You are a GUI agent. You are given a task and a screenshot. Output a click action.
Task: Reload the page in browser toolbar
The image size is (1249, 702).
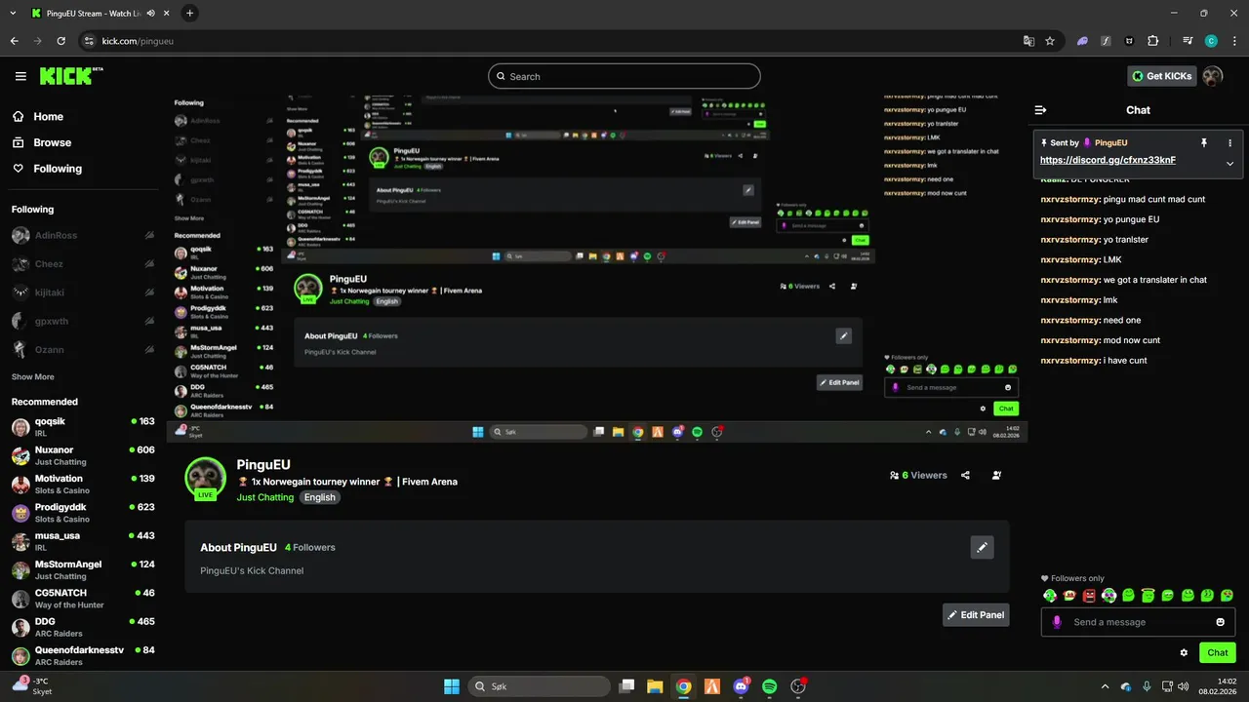tap(61, 41)
